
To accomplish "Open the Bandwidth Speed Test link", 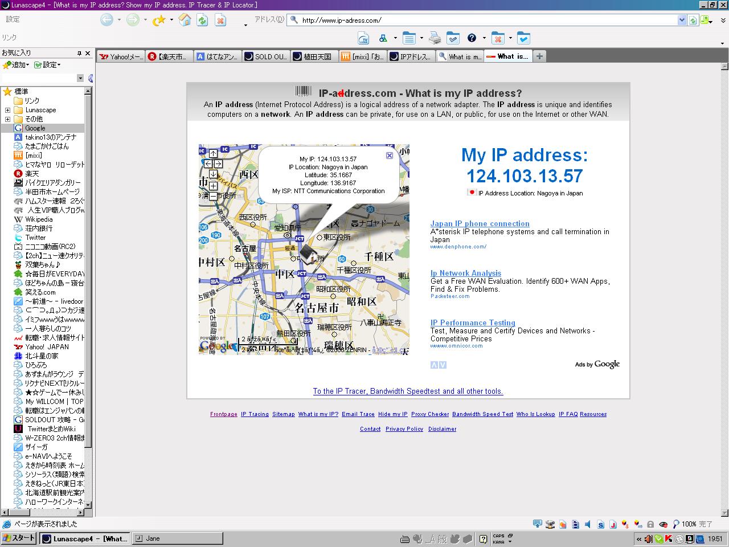I will pyautogui.click(x=482, y=414).
